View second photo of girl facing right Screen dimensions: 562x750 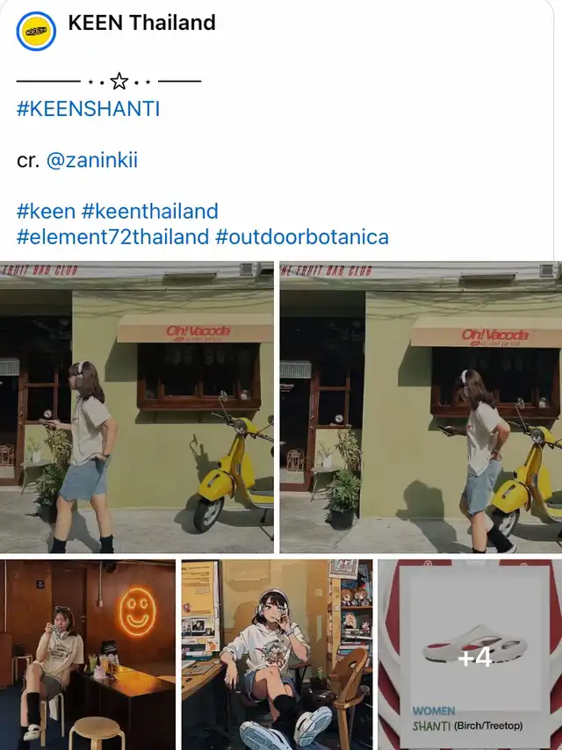pyautogui.click(x=421, y=407)
